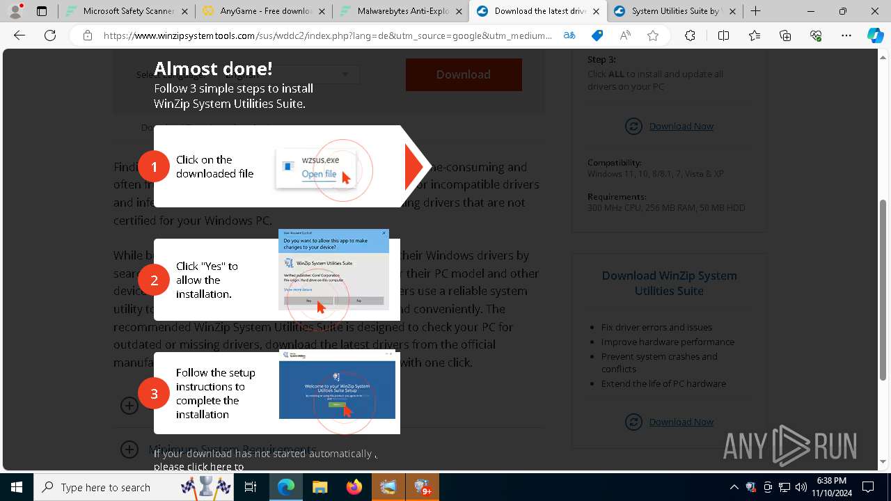Click Download Now under Step 3
The height and width of the screenshot is (501, 891).
tap(681, 126)
